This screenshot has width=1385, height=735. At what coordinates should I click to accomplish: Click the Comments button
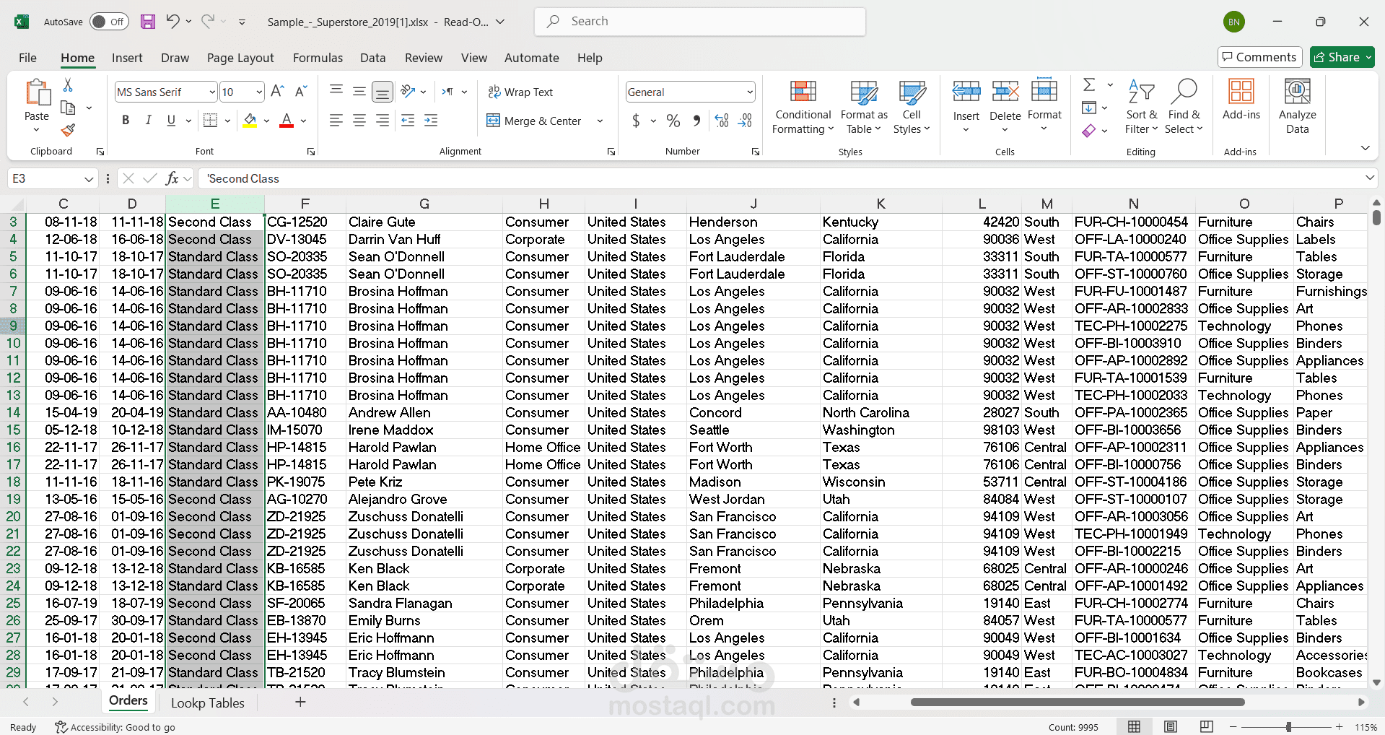[1259, 57]
